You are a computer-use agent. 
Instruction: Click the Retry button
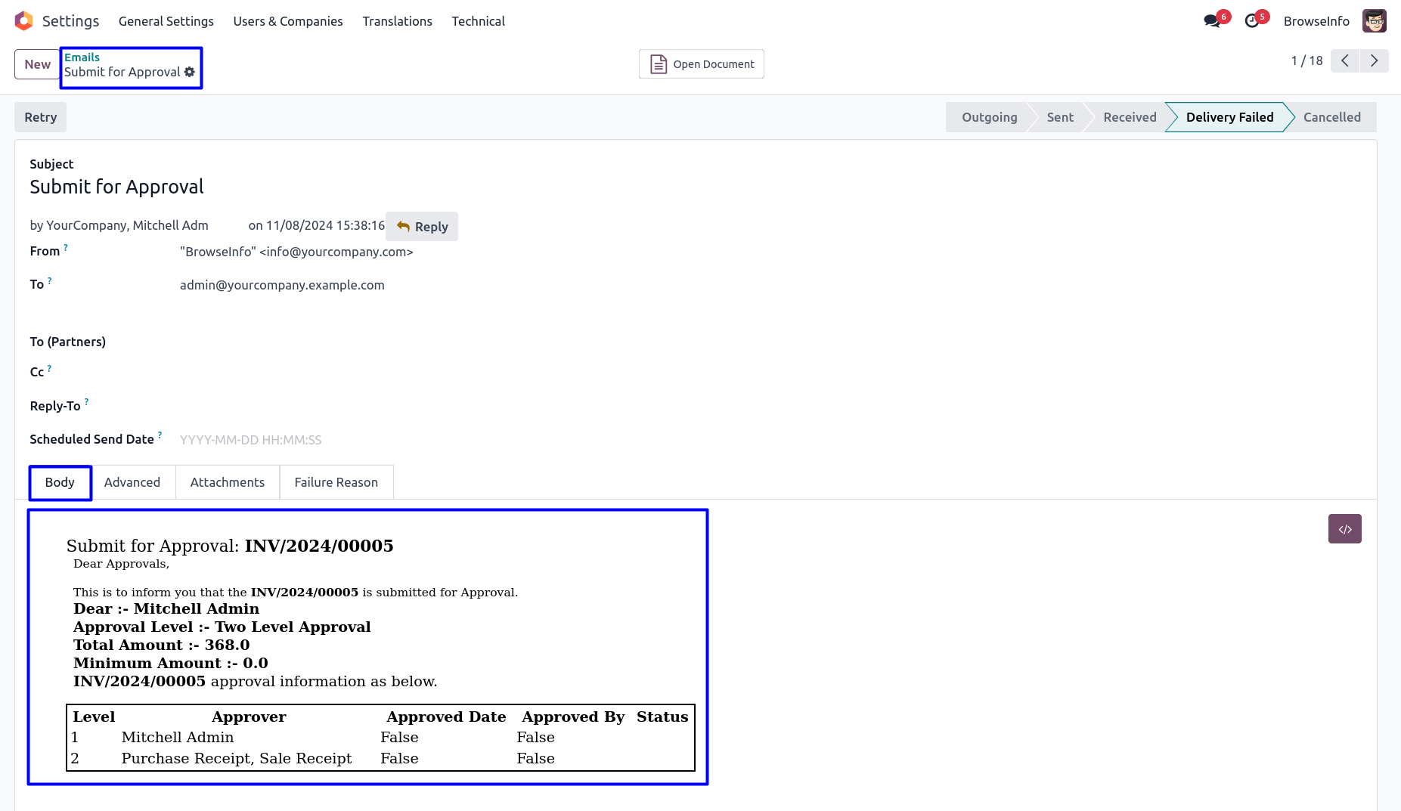click(x=41, y=117)
